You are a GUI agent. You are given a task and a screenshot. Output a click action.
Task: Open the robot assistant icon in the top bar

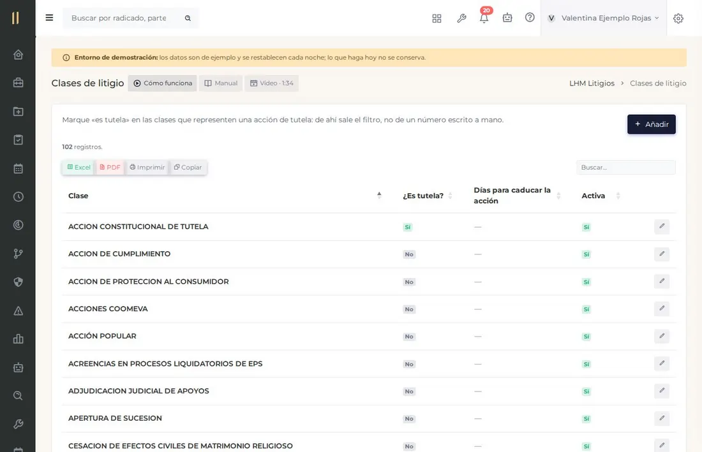(507, 18)
